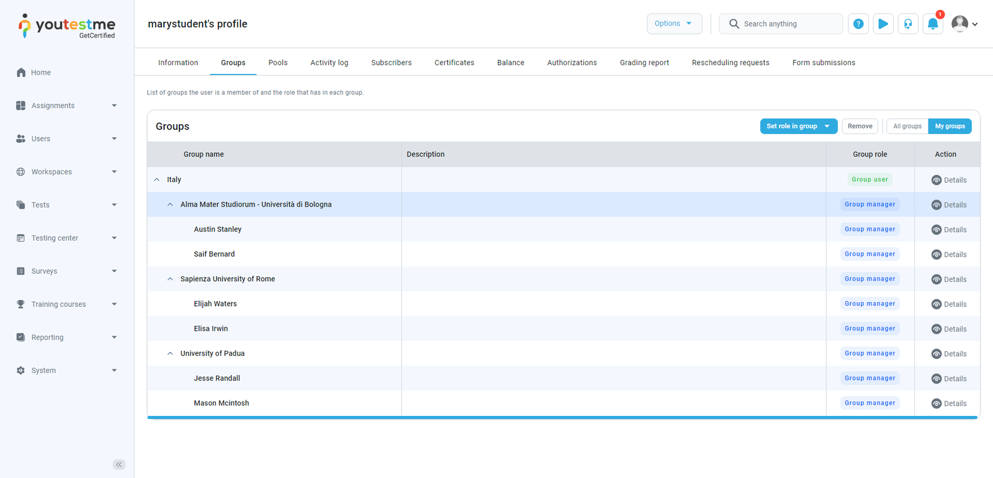Open the notifications bell icon
This screenshot has height=478, width=993.
pyautogui.click(x=933, y=24)
